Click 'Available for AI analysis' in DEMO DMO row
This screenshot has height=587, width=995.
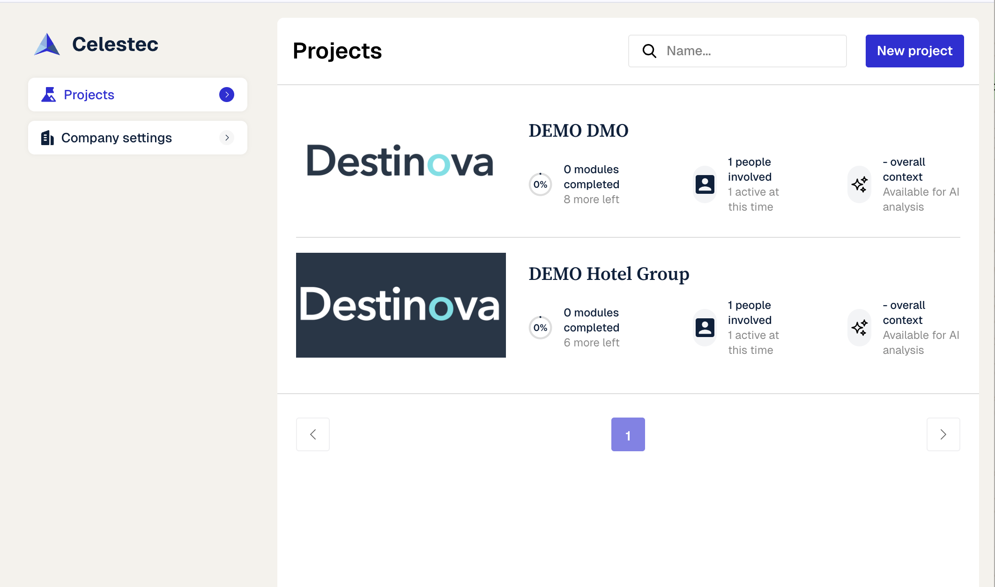(921, 199)
